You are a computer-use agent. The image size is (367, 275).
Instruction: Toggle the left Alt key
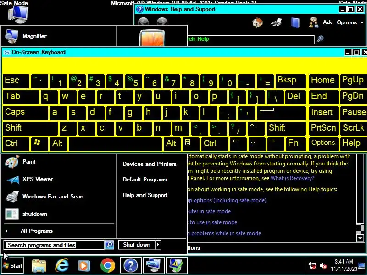(58, 144)
